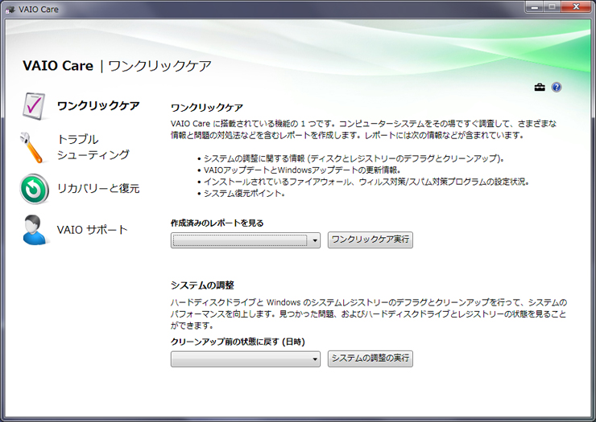This screenshot has height=422, width=596.
Task: Switch to the トラブルシューティング section
Action: click(93, 147)
